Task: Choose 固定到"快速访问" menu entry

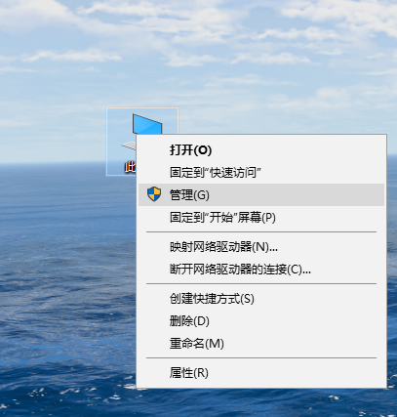Action: pos(261,173)
